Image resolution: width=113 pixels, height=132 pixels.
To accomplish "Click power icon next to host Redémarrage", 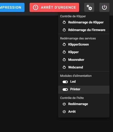I will coord(64,104).
